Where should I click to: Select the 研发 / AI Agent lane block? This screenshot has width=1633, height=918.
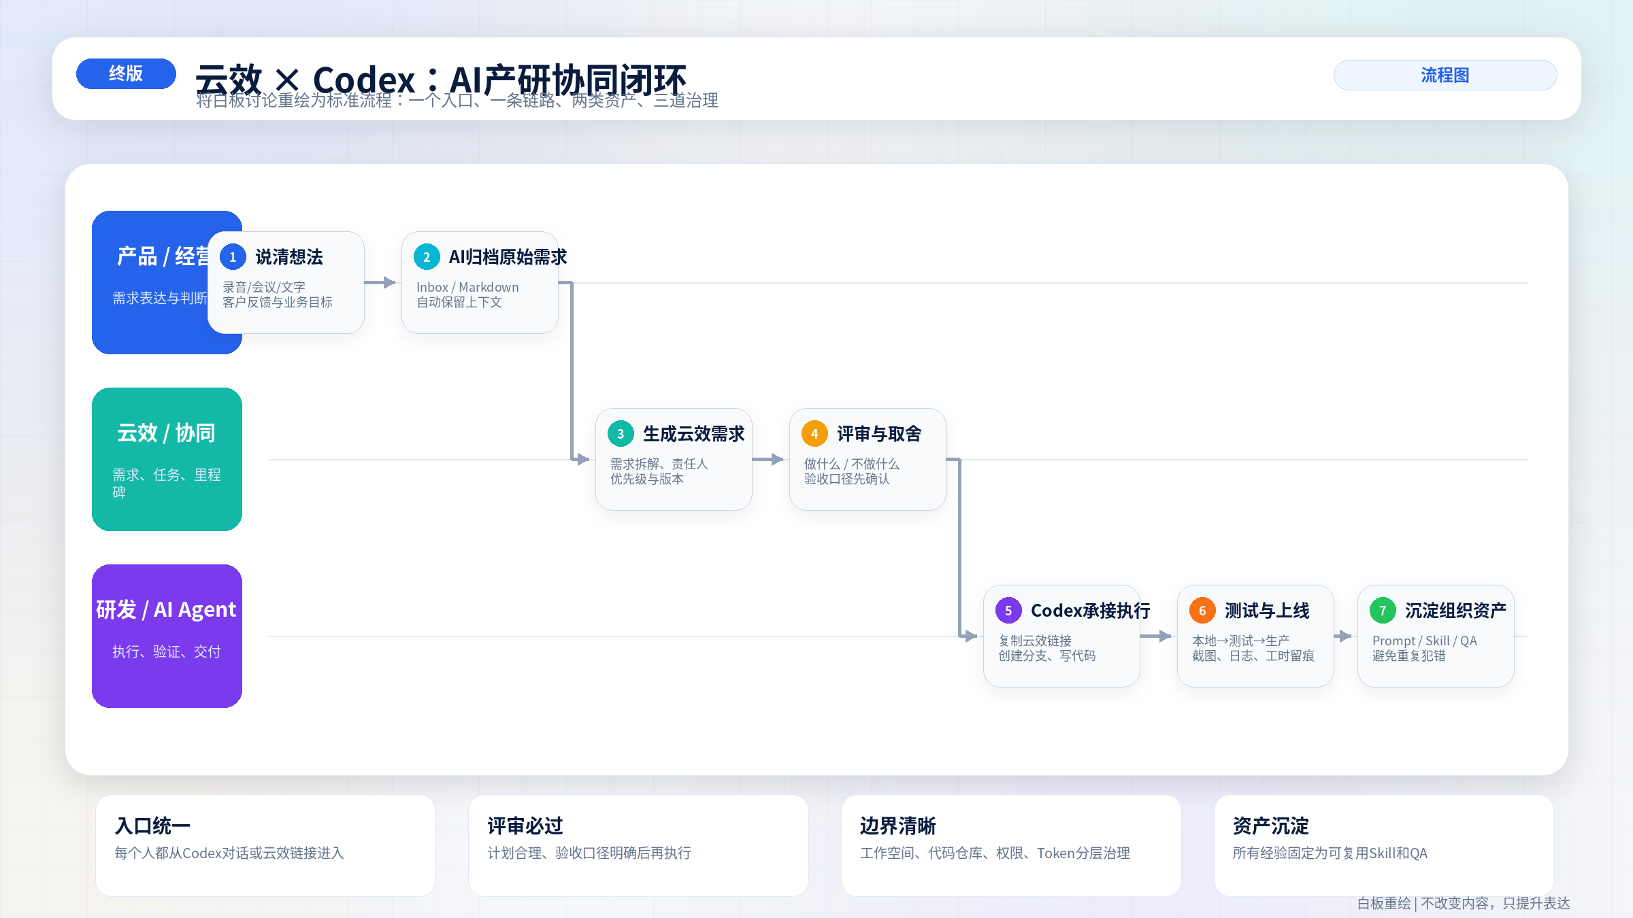pyautogui.click(x=167, y=636)
